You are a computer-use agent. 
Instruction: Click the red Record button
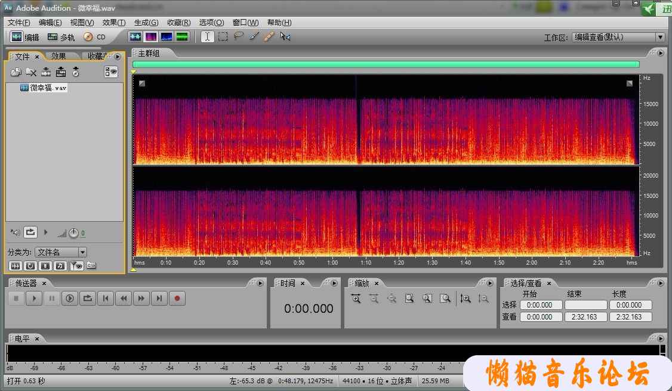click(177, 298)
